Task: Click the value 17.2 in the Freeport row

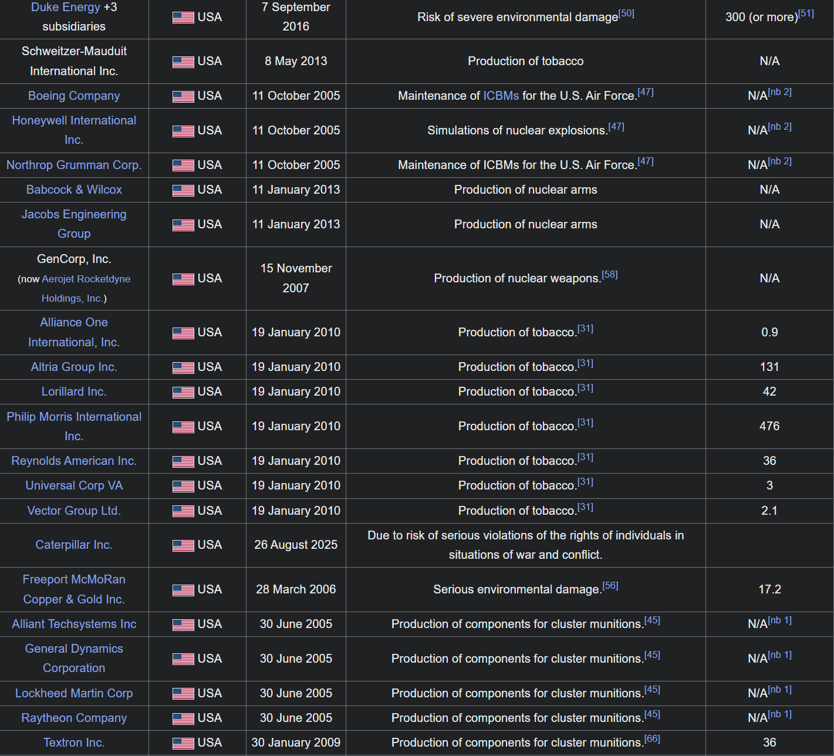Action: pyautogui.click(x=769, y=589)
